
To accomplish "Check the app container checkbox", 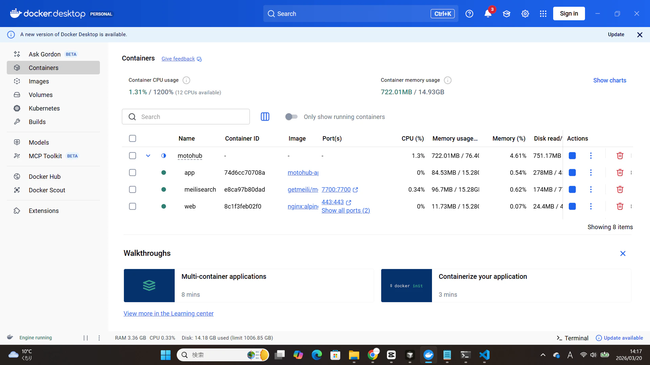I will pyautogui.click(x=133, y=172).
